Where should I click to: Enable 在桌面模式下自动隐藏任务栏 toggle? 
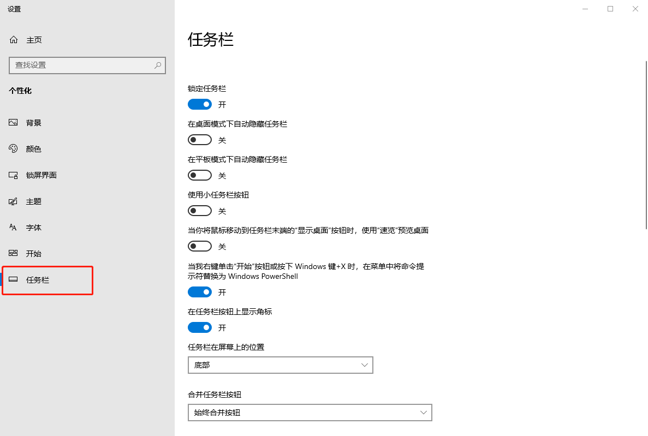[x=200, y=140]
